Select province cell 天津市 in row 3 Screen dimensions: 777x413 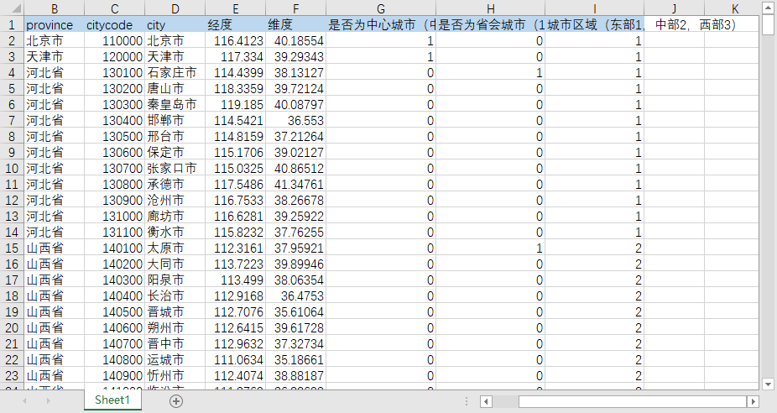coord(55,56)
